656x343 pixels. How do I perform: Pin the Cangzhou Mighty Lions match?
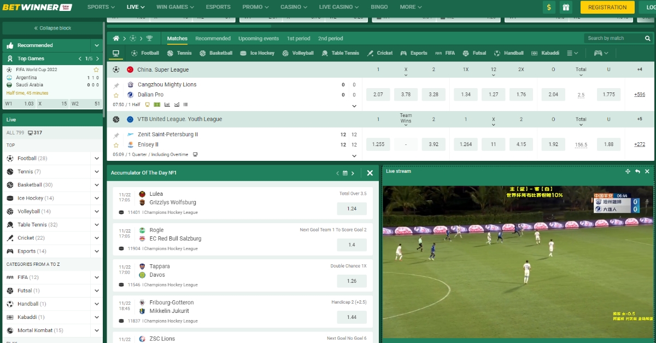(x=116, y=85)
